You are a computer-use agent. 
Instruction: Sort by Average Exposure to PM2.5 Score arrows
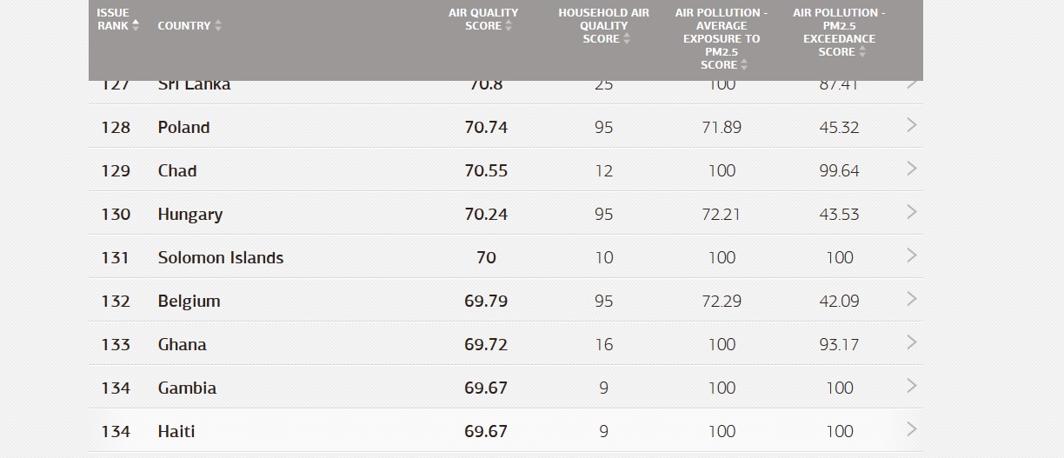744,65
